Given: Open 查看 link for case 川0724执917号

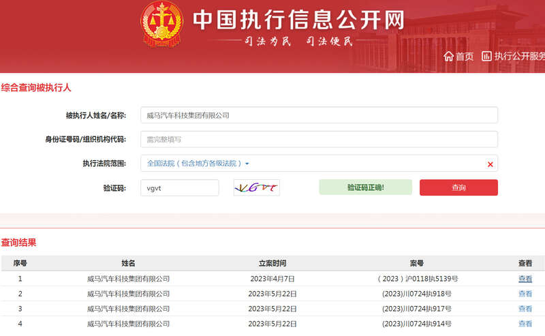Looking at the screenshot, I should click(525, 309).
